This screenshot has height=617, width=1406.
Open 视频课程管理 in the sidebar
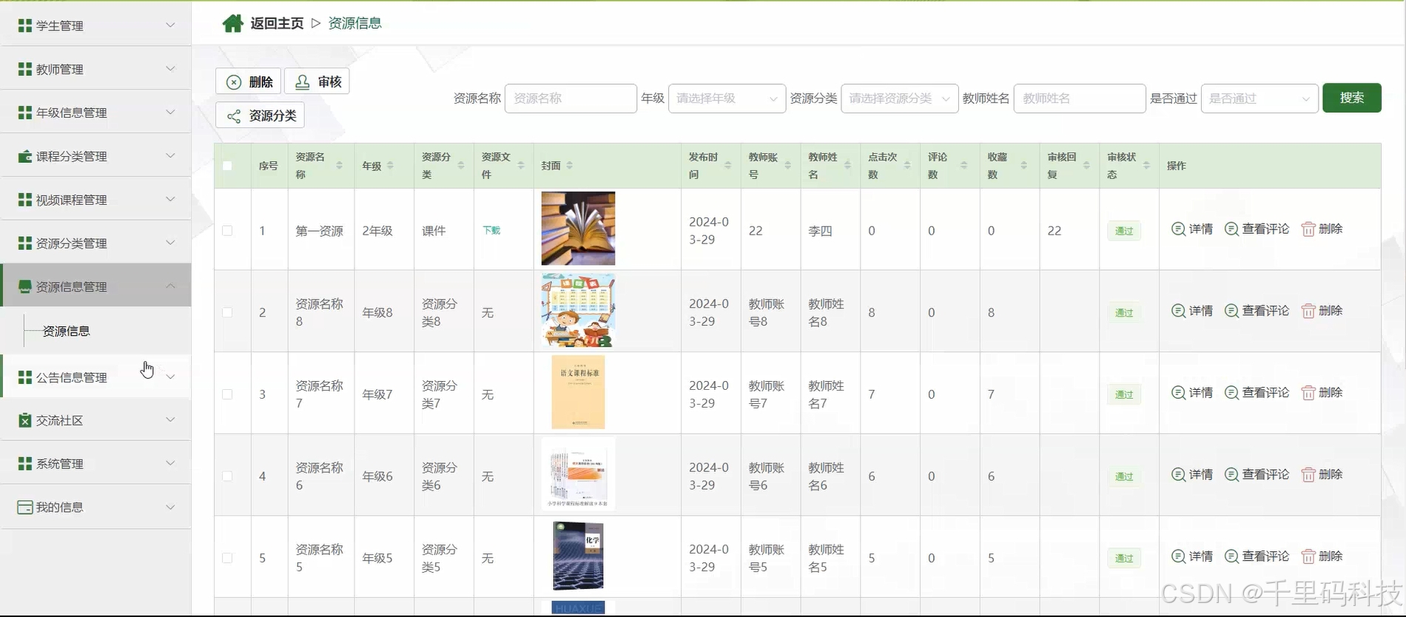[95, 200]
